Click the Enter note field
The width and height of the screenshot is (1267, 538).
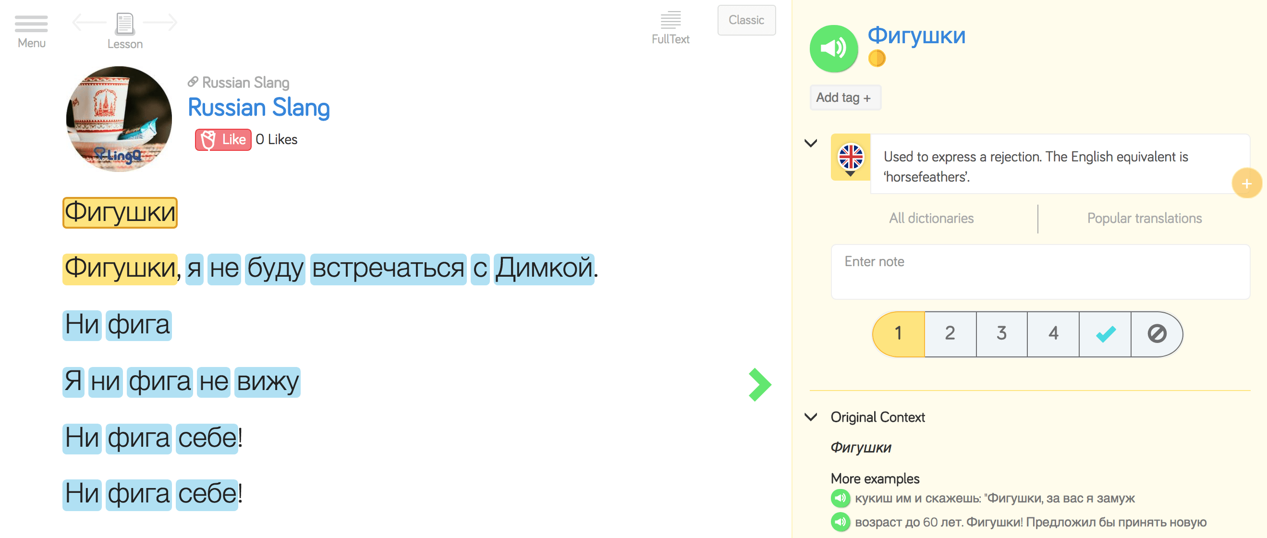1040,271
